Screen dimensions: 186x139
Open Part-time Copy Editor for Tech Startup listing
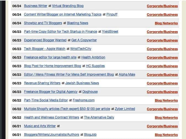coord(60,32)
